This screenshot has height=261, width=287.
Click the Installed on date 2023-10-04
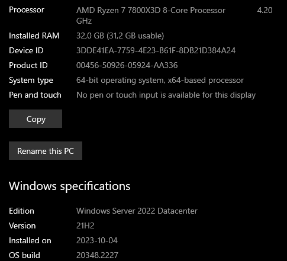(x=97, y=240)
